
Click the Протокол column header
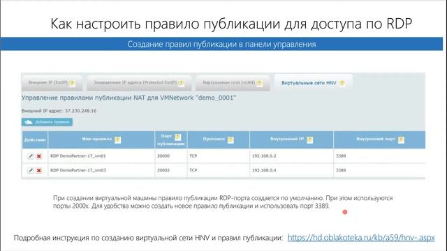(219, 139)
